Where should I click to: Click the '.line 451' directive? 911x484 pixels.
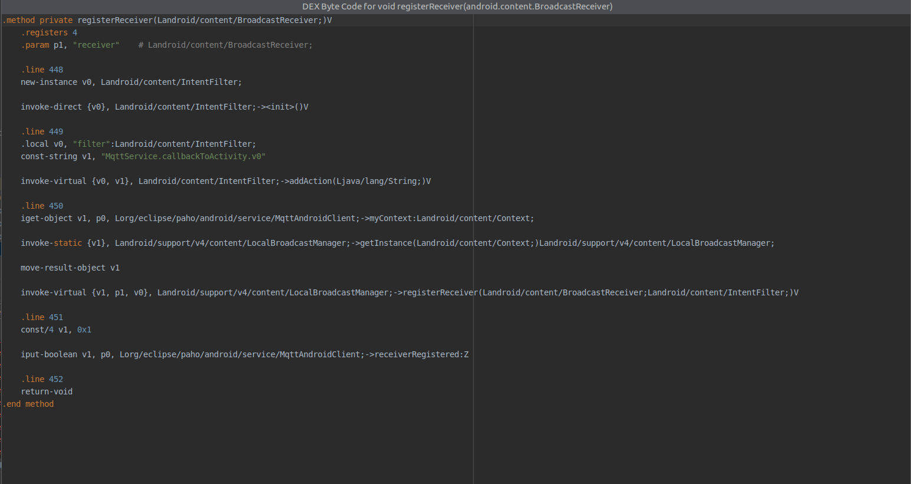[x=42, y=317]
